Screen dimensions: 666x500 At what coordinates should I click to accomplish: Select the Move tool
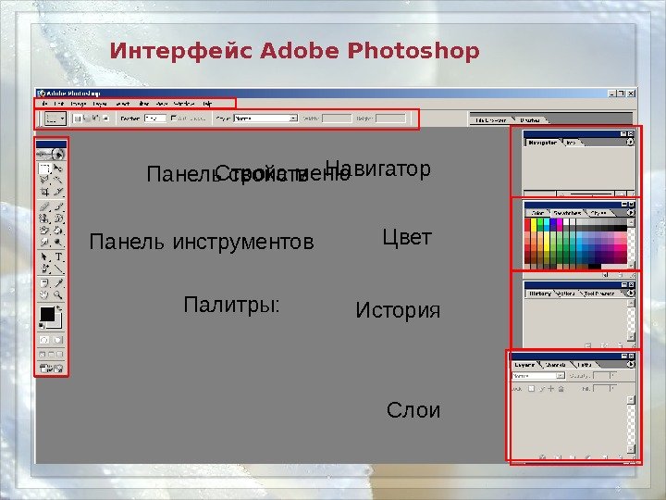[x=58, y=169]
